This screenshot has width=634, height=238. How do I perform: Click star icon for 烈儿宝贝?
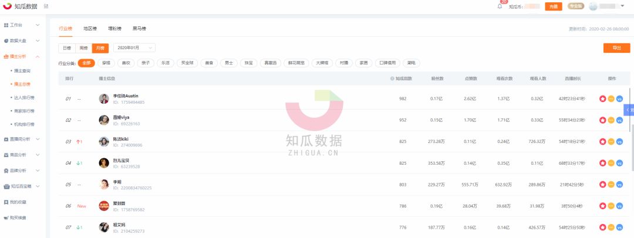(x=602, y=163)
